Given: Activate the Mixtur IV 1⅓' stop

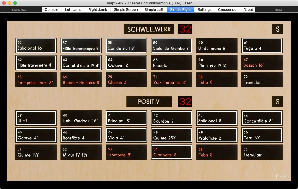Looking at the screenshot, I should coord(81,152).
